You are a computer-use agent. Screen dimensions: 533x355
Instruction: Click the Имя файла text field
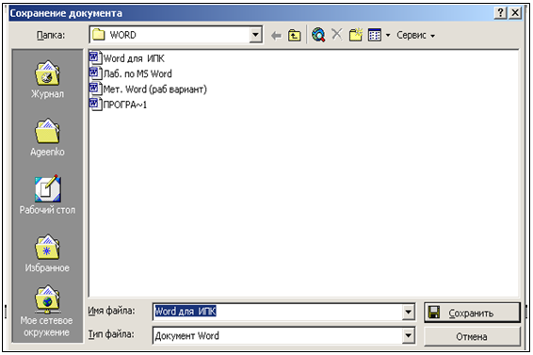click(278, 312)
